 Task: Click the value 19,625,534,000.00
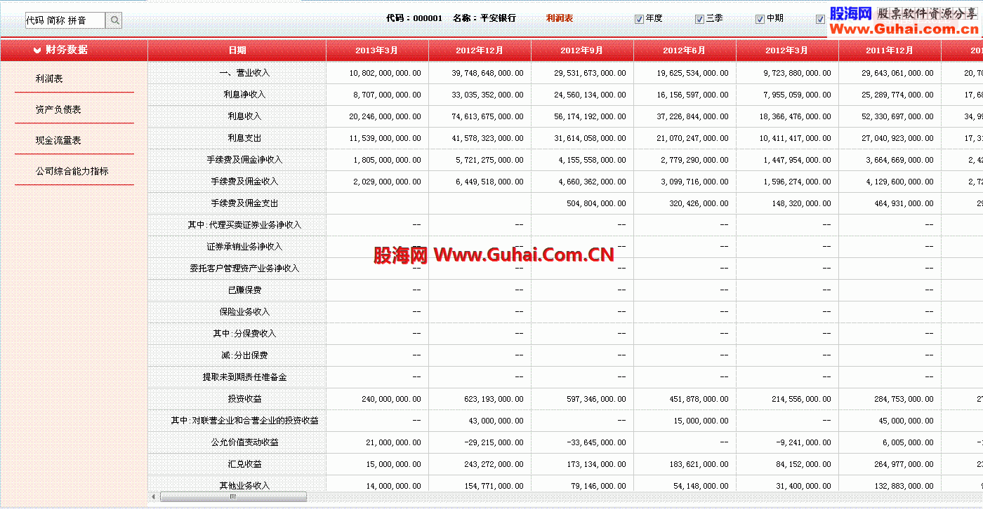click(x=692, y=73)
